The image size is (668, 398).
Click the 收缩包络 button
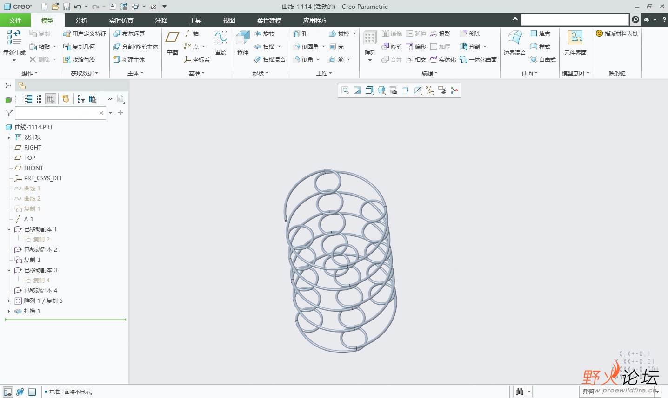[79, 59]
